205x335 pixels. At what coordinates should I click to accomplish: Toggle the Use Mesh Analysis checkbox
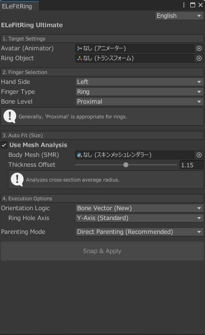(4, 145)
